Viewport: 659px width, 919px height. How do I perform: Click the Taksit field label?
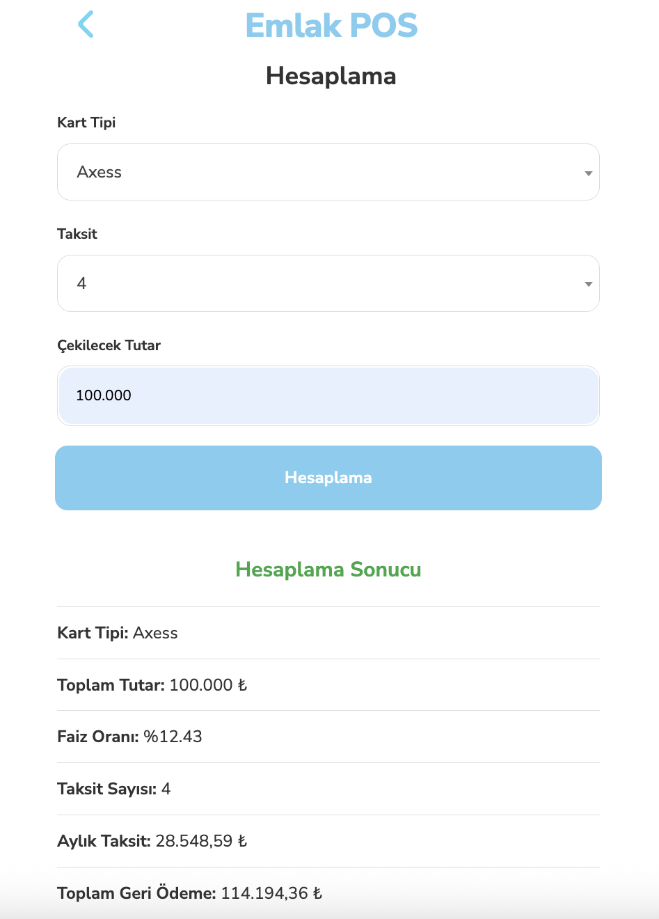point(77,234)
